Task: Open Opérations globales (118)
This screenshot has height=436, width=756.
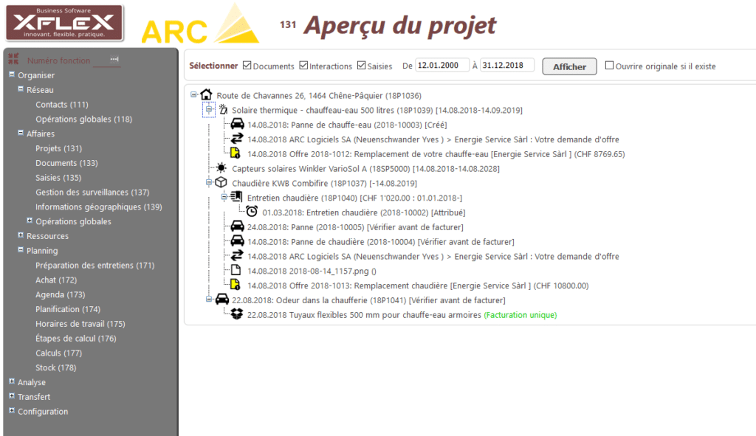Action: point(84,119)
